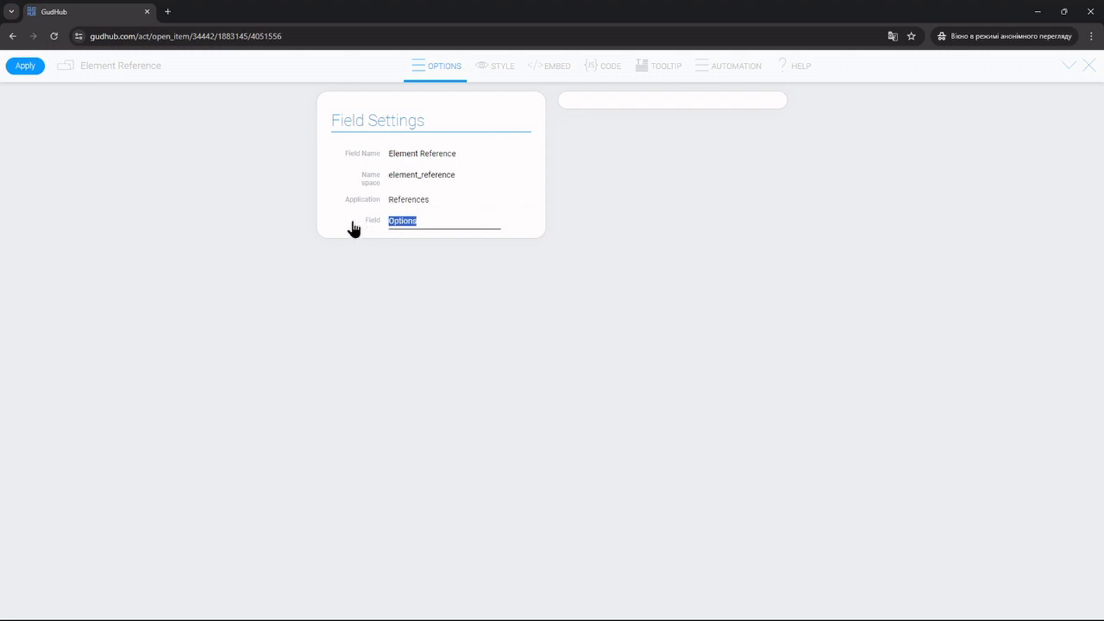Viewport: 1104px width, 621px height.
Task: Open the Help tab
Action: 794,66
